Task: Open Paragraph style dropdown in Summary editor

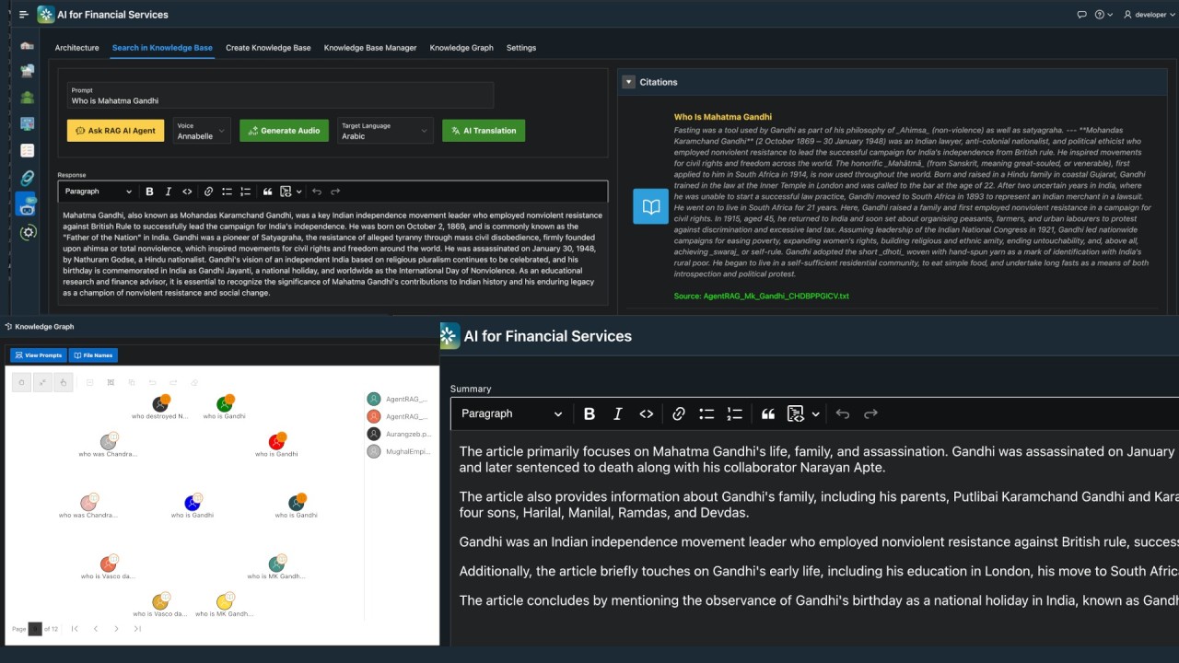Action: click(510, 414)
